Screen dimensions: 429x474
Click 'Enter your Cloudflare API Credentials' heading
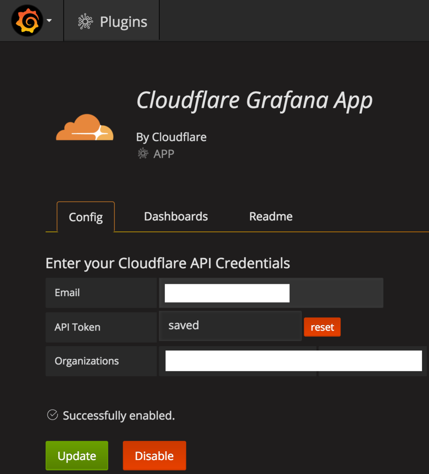168,263
